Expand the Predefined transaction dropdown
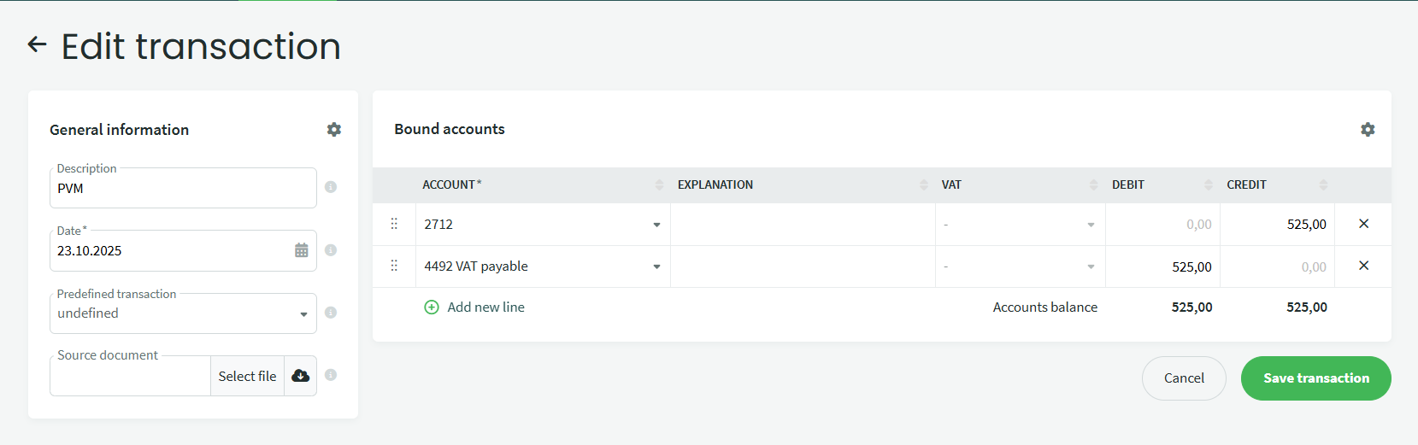The height and width of the screenshot is (445, 1418). pos(303,314)
